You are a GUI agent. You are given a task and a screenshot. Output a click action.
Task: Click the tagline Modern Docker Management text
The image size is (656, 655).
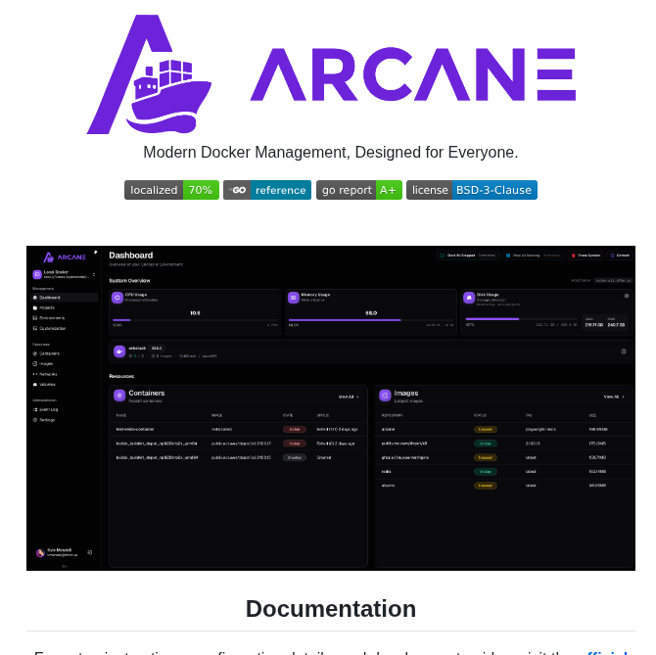tap(331, 153)
